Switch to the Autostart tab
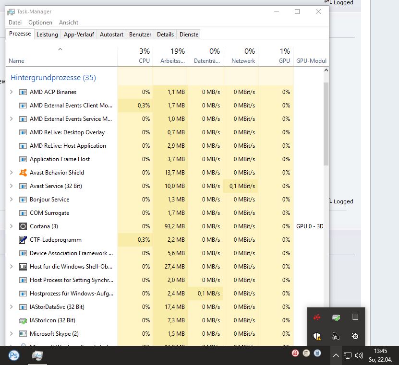 pyautogui.click(x=111, y=35)
